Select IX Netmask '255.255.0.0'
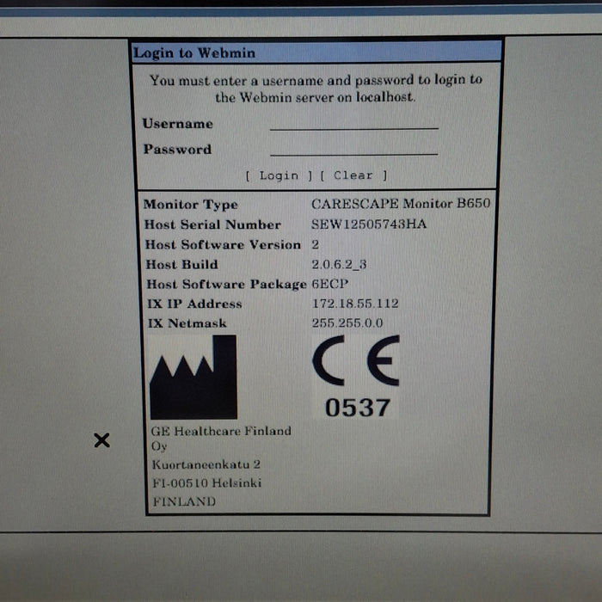The width and height of the screenshot is (602, 602). pos(347,322)
